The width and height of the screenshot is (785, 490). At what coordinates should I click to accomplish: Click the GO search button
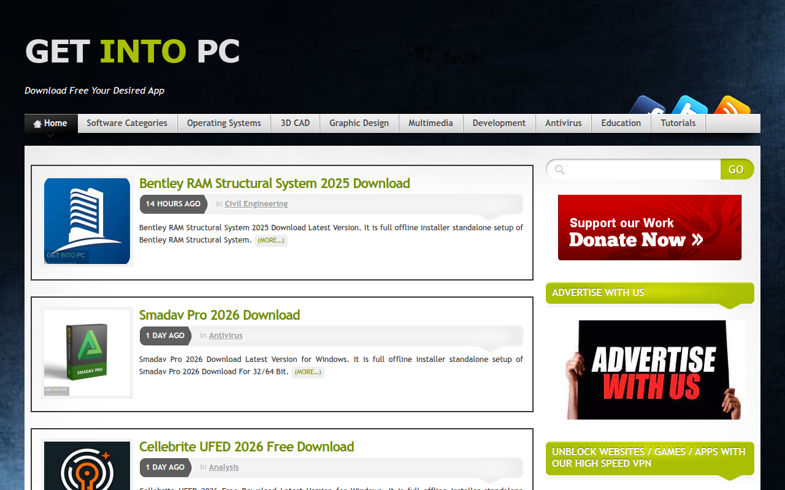pyautogui.click(x=737, y=170)
